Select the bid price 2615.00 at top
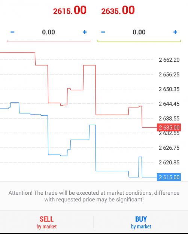This screenshot has width=188, height=234. click(x=70, y=10)
